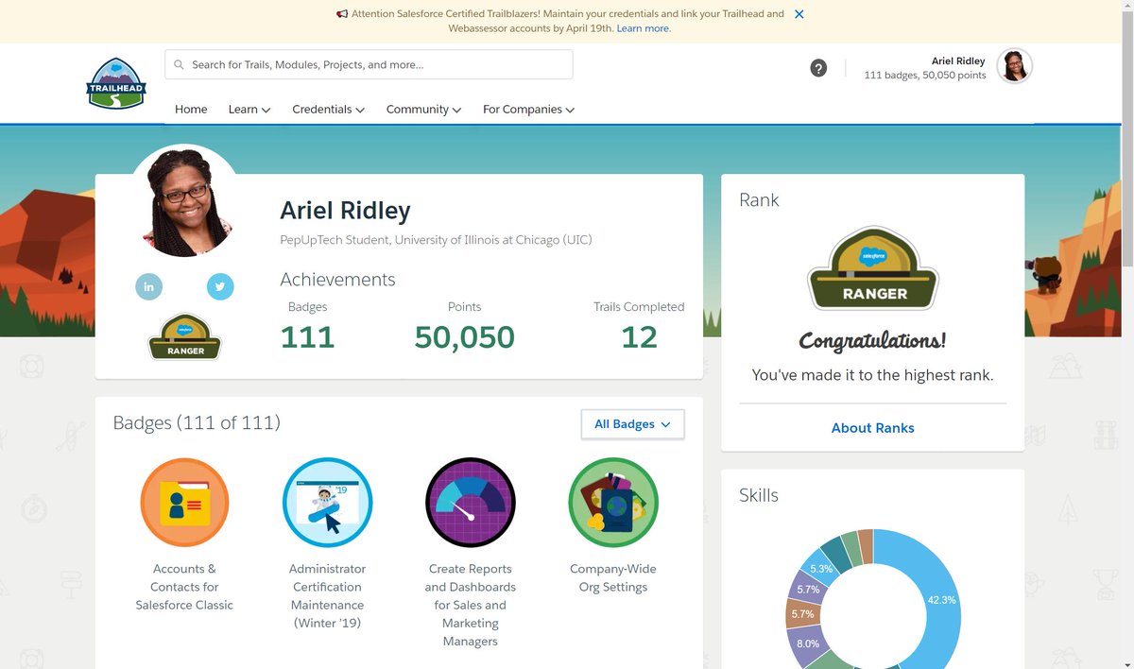Click the magnifier icon in the search box
This screenshot has height=669, width=1134.
(179, 64)
